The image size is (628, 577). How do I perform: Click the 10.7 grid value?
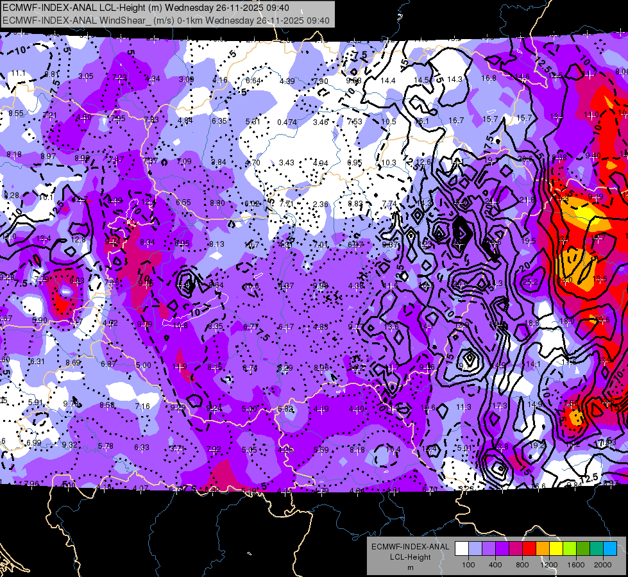coord(251,244)
